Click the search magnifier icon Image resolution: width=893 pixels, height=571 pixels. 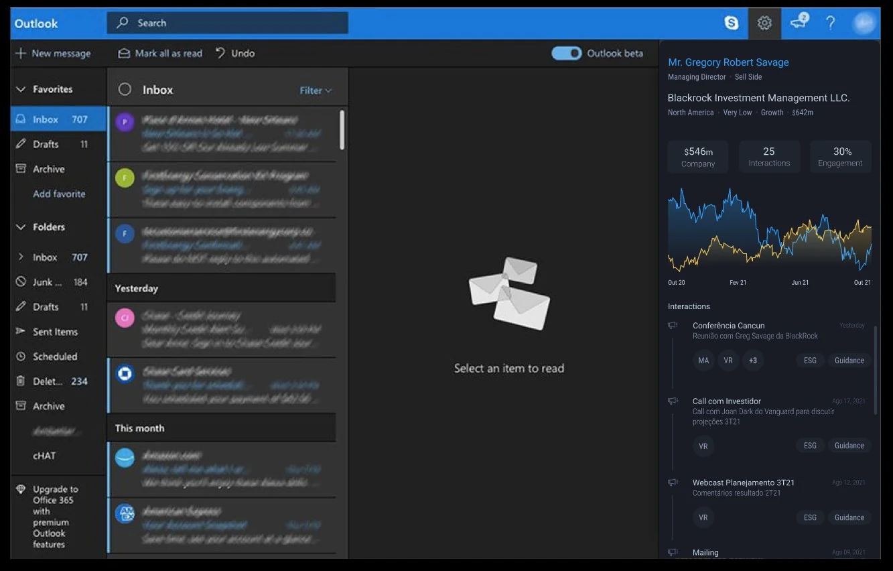tap(123, 23)
